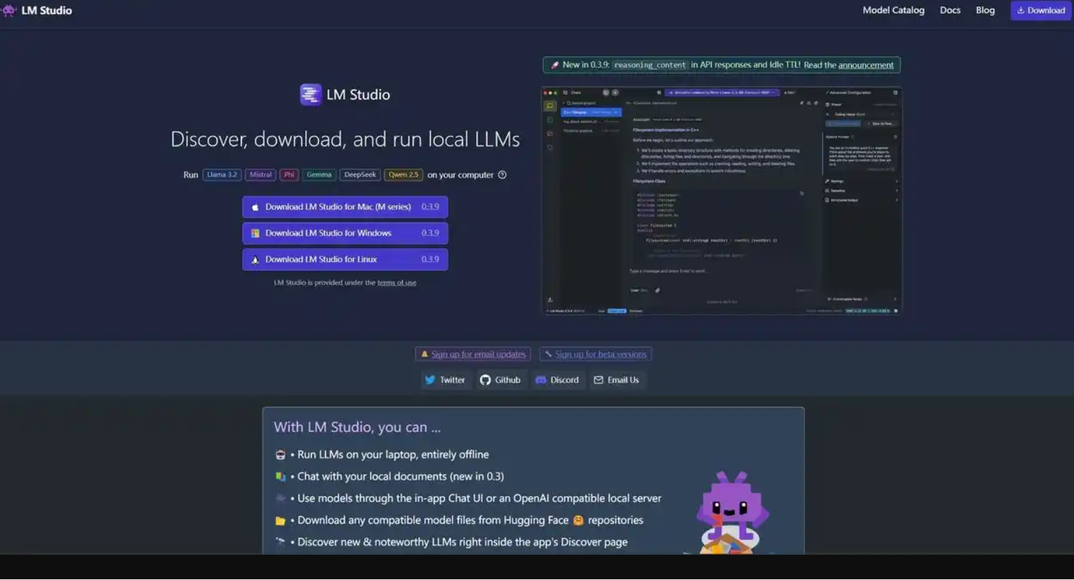Click the envelope icon for Email Us
1074x580 pixels.
pos(598,380)
